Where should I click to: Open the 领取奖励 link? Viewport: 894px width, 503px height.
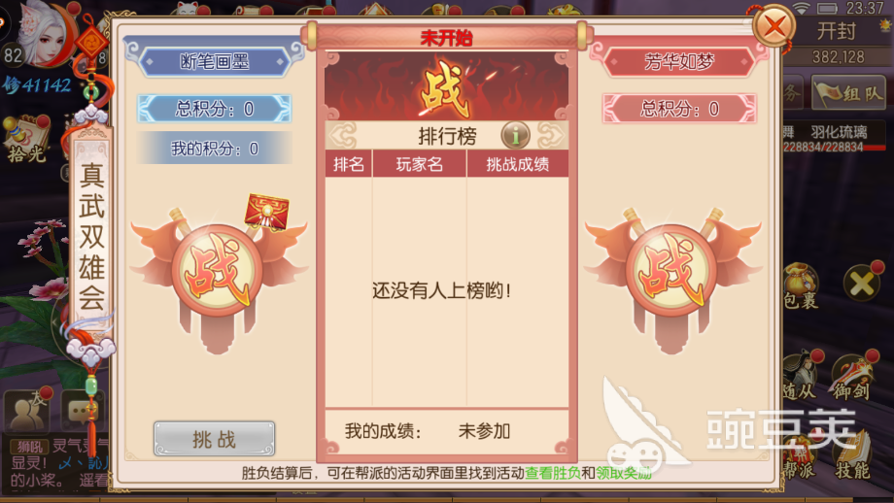(624, 473)
